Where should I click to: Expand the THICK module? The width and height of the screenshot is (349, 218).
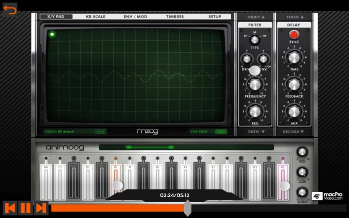295,17
